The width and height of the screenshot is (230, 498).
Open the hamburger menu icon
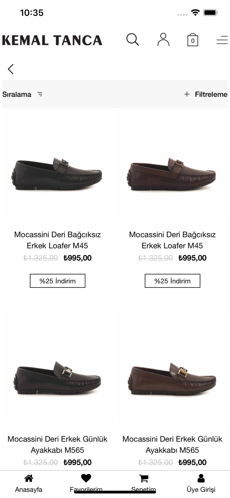coord(222,40)
